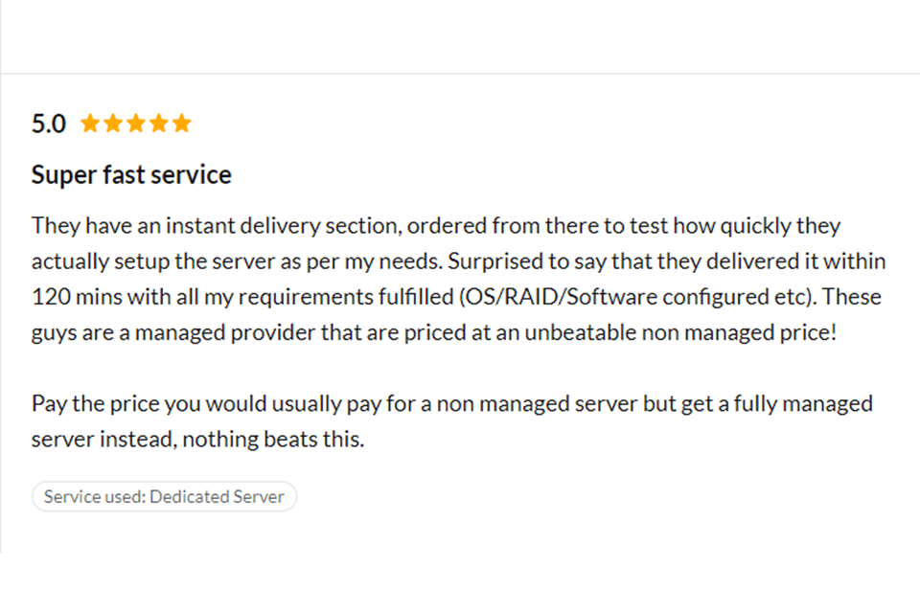Image resolution: width=920 pixels, height=613 pixels.
Task: Select the fifth and last rating star
Action: coord(182,124)
